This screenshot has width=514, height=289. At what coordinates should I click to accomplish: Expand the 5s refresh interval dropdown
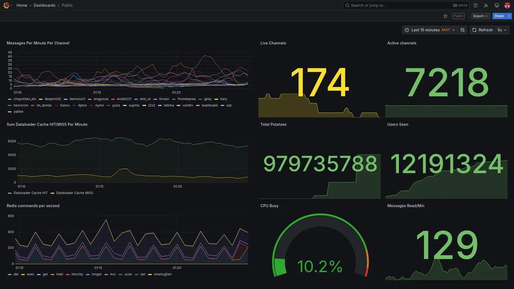[x=502, y=30]
